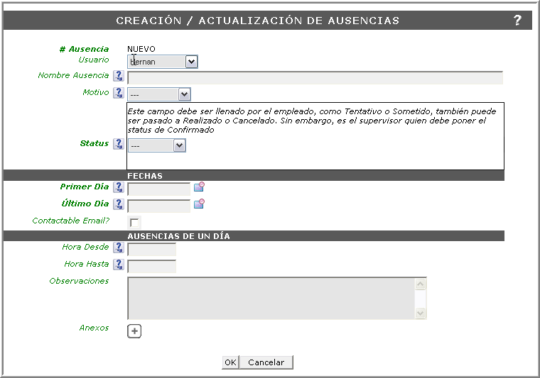Focus the Observaciones text area
The height and width of the screenshot is (378, 540).
(270, 298)
